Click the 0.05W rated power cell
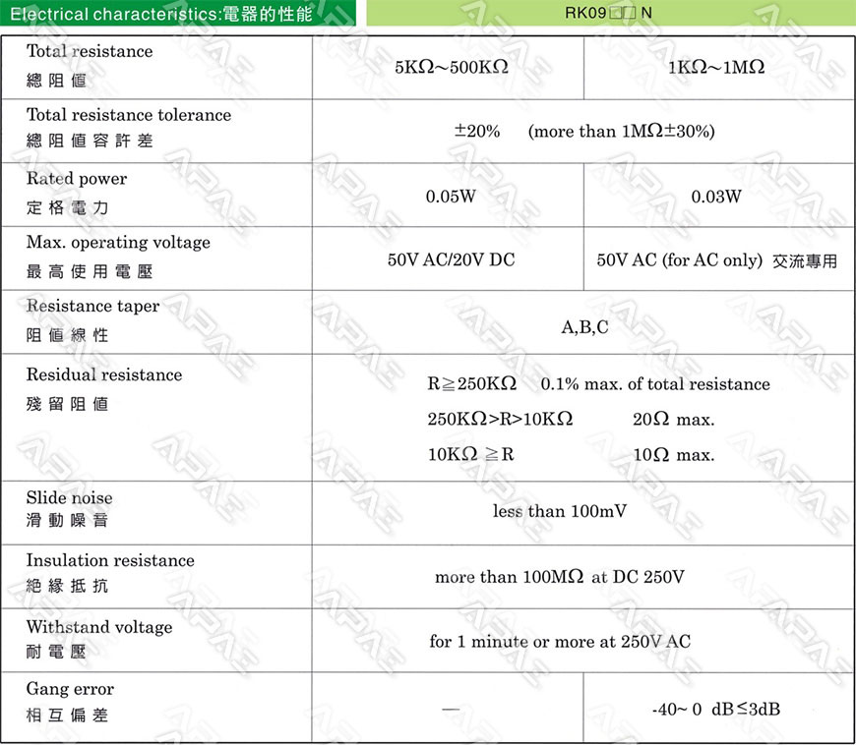Image resolution: width=856 pixels, height=745 pixels. tap(451, 197)
